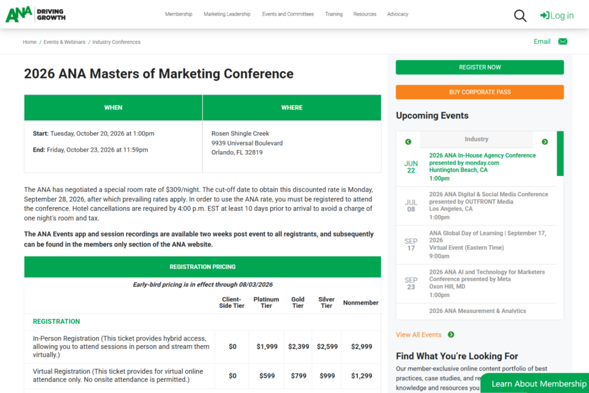Click the Gold Tier $2,399 in-person price
The image size is (589, 393).
[299, 346]
